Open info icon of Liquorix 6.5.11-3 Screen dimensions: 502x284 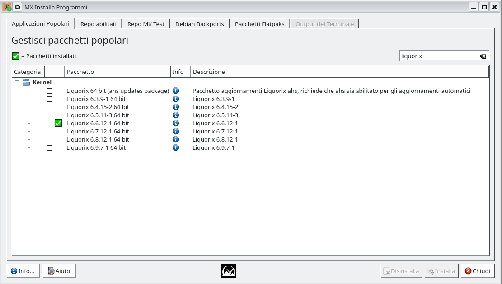click(x=176, y=115)
